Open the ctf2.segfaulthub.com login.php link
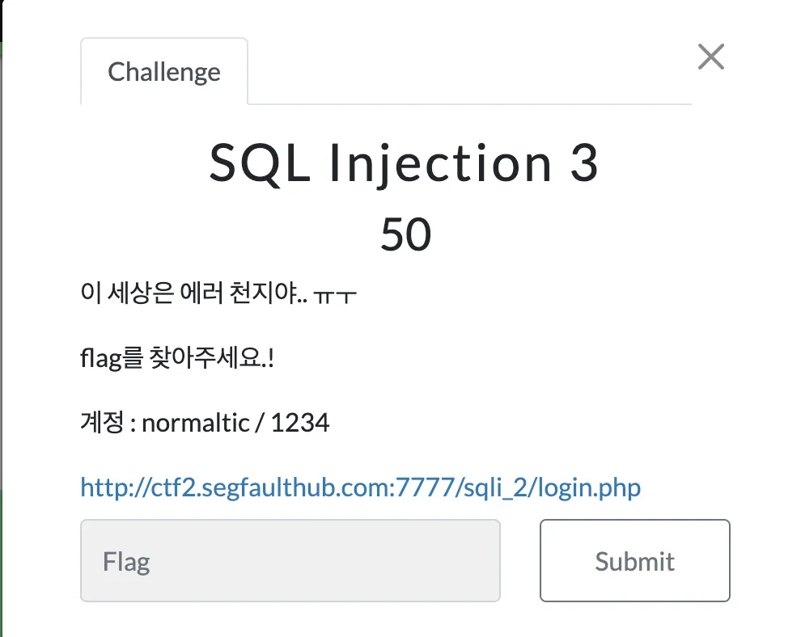 (x=360, y=487)
